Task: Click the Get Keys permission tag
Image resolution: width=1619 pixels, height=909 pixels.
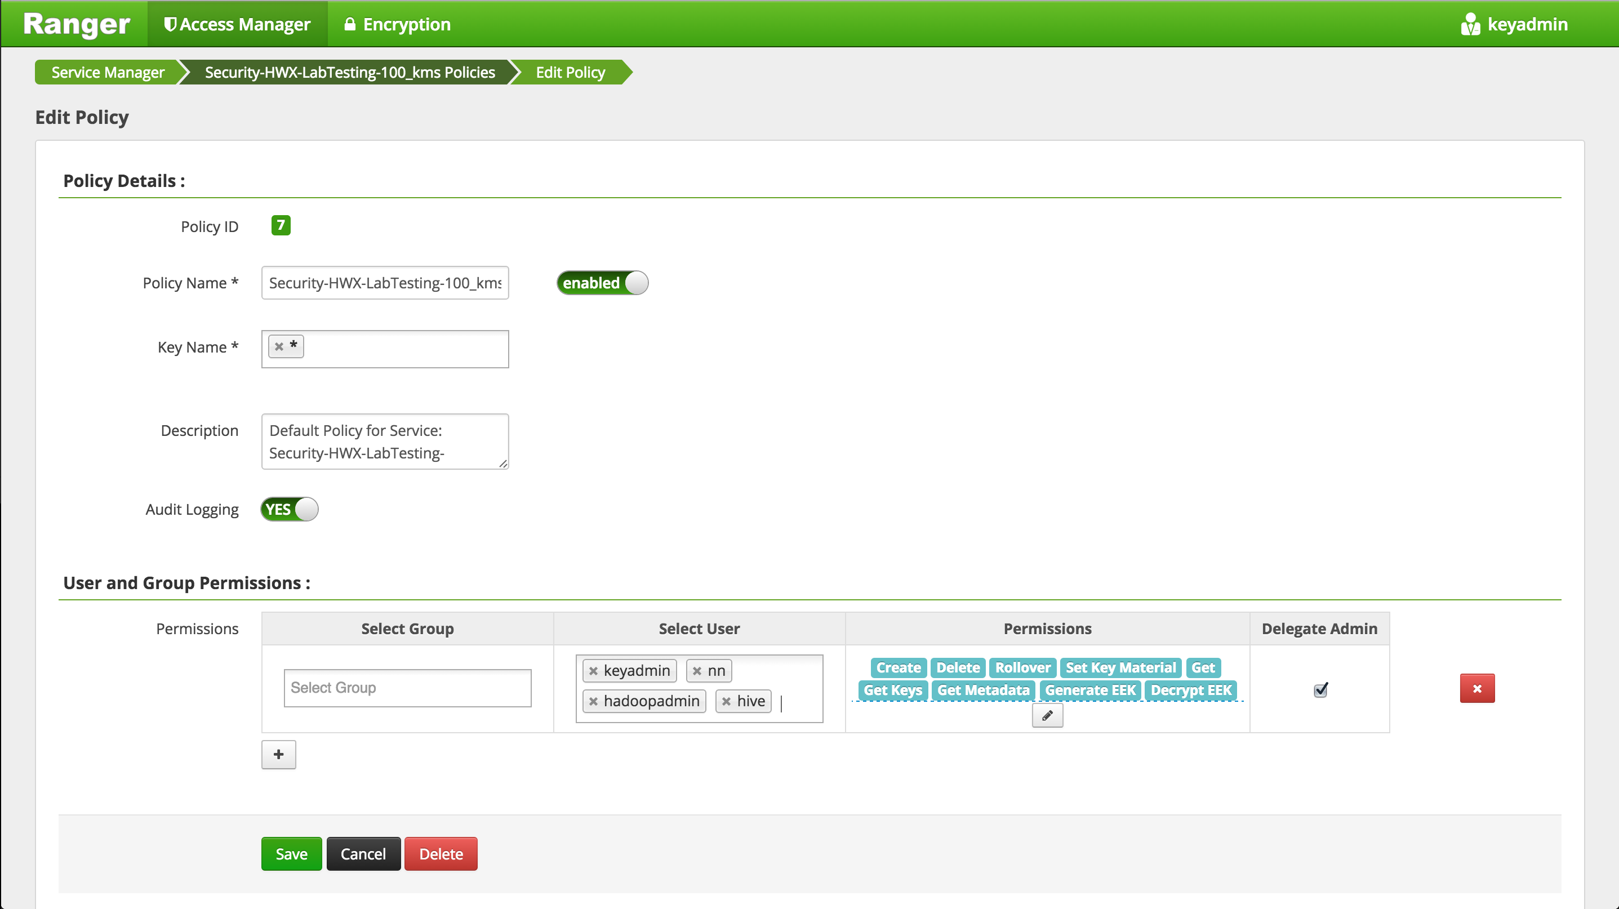Action: pos(892,690)
